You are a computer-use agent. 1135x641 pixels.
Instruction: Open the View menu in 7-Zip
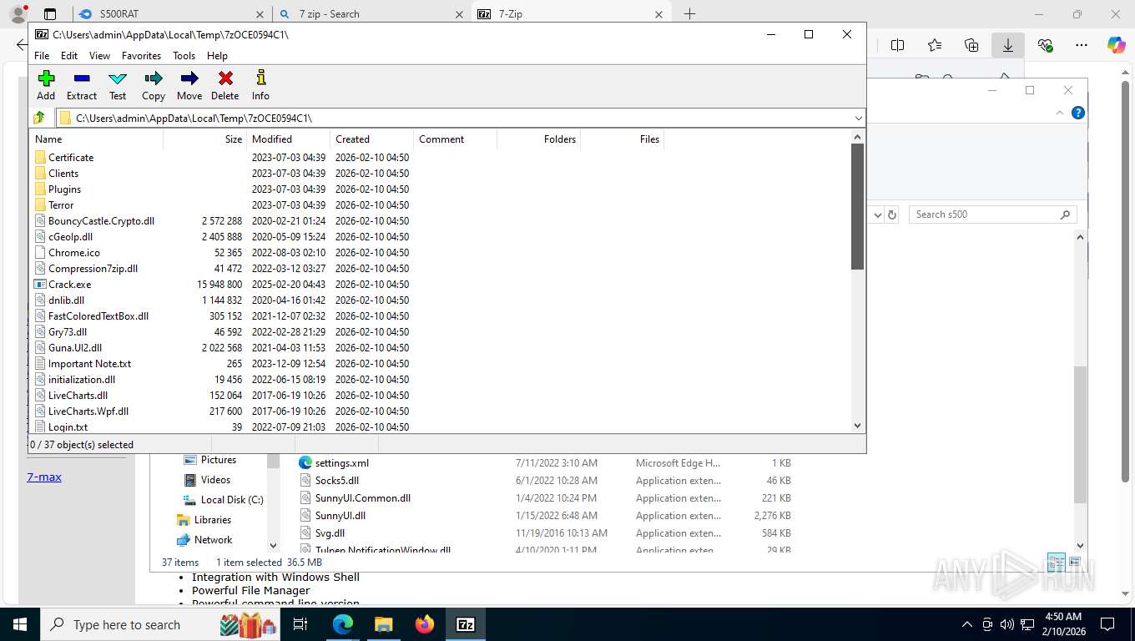point(99,56)
